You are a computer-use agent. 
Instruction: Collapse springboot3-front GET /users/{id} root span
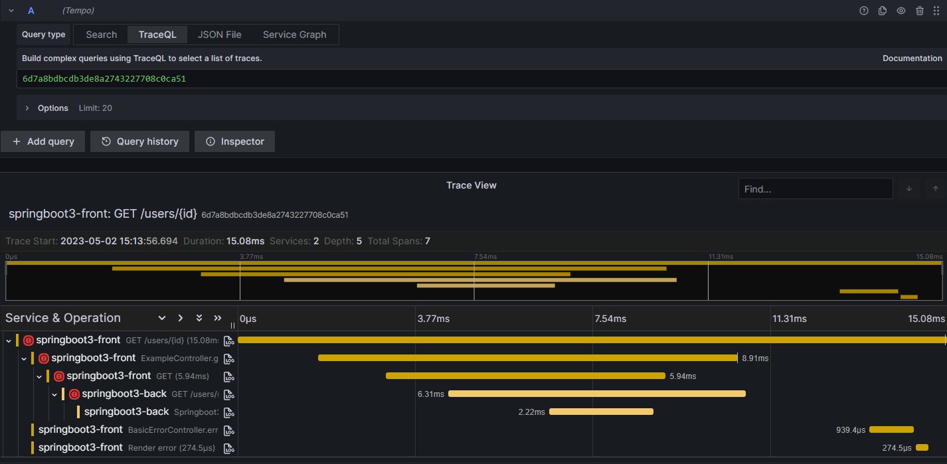tap(9, 341)
